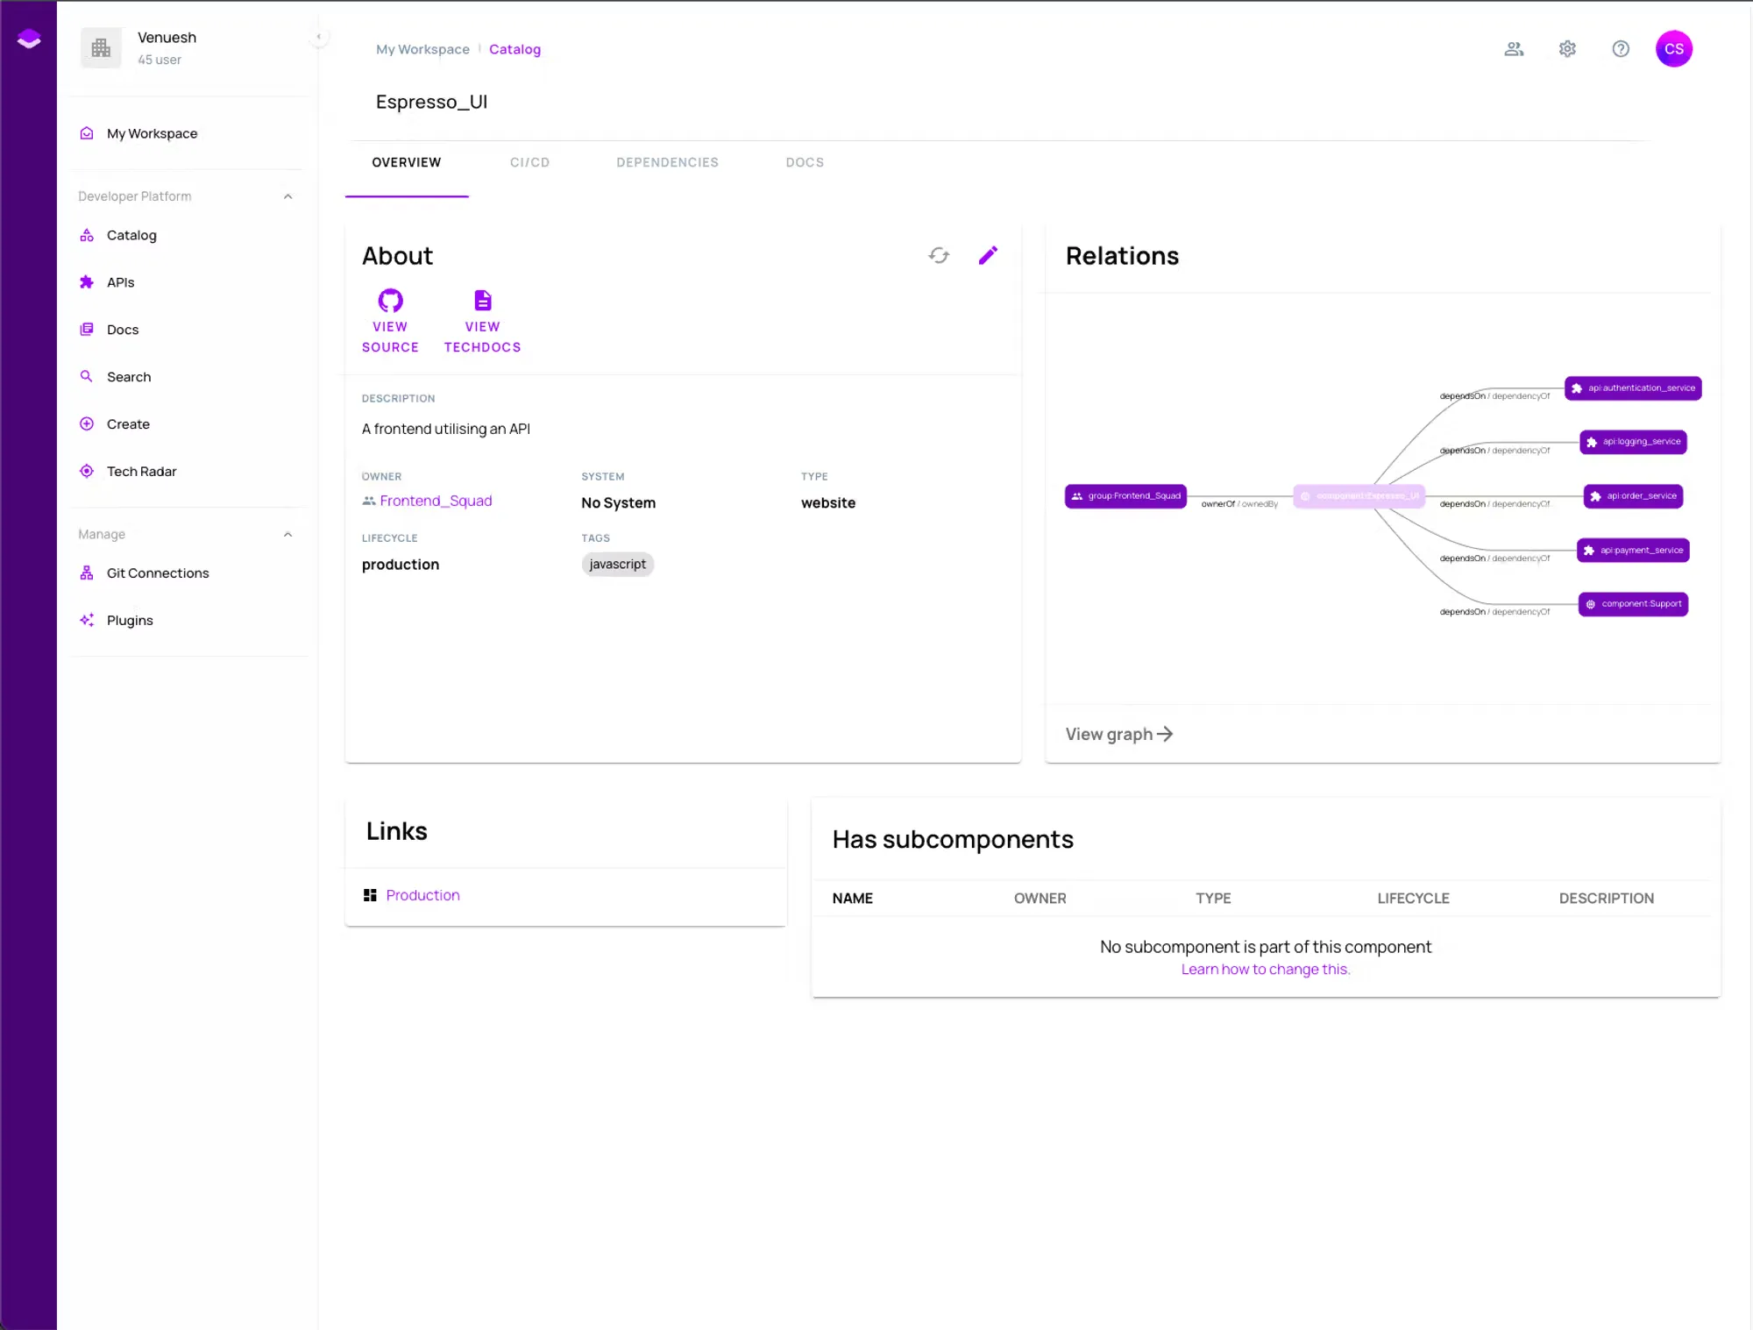Collapse the Manage section
The height and width of the screenshot is (1330, 1753).
click(x=287, y=534)
